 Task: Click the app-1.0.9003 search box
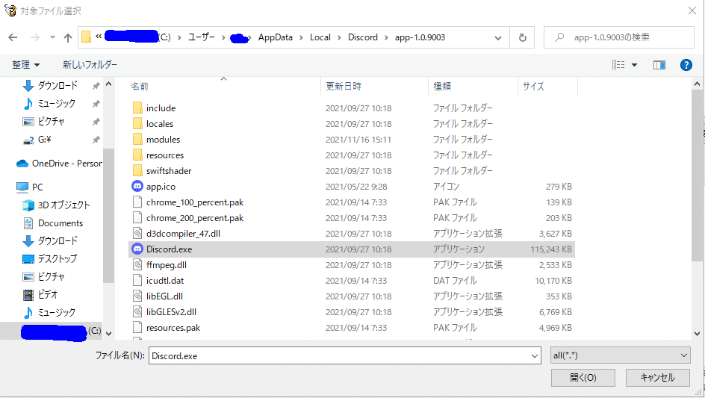pyautogui.click(x=618, y=37)
